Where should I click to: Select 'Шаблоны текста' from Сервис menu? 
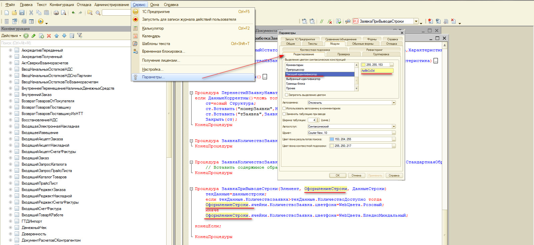click(156, 44)
